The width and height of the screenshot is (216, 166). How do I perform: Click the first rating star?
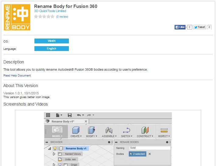[36, 17]
